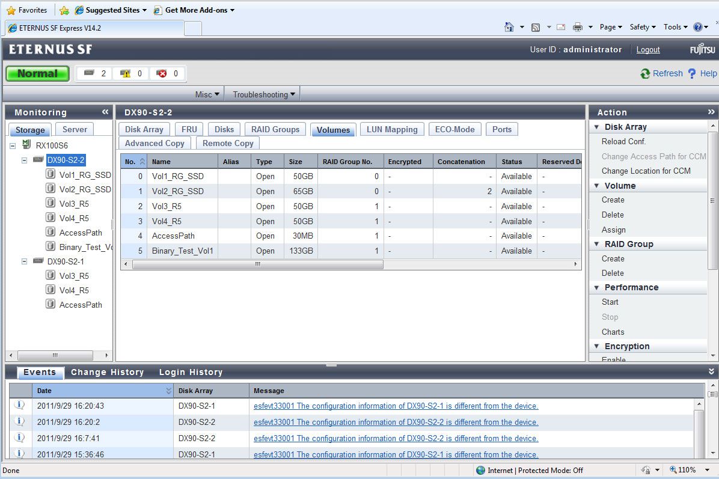Open the Troubleshooting dropdown menu
Image resolution: width=719 pixels, height=479 pixels.
tap(264, 94)
